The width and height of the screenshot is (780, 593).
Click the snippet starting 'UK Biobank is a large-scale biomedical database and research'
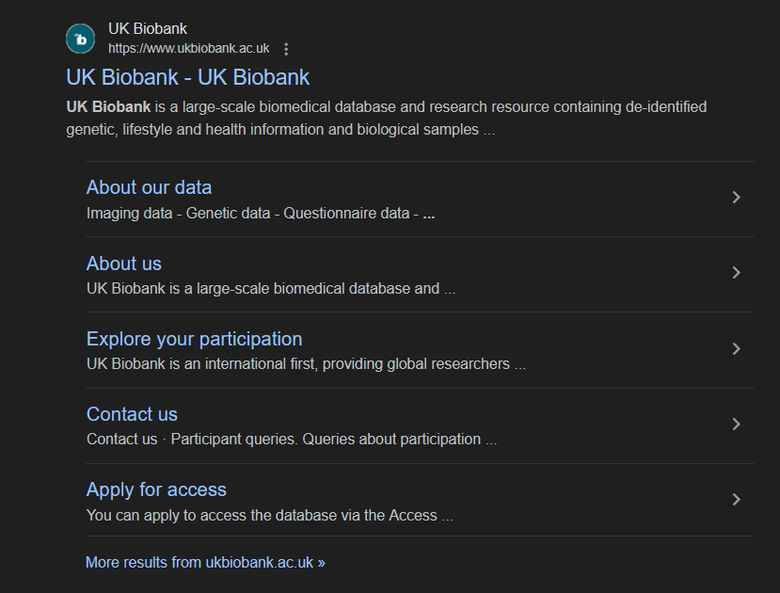click(x=387, y=119)
